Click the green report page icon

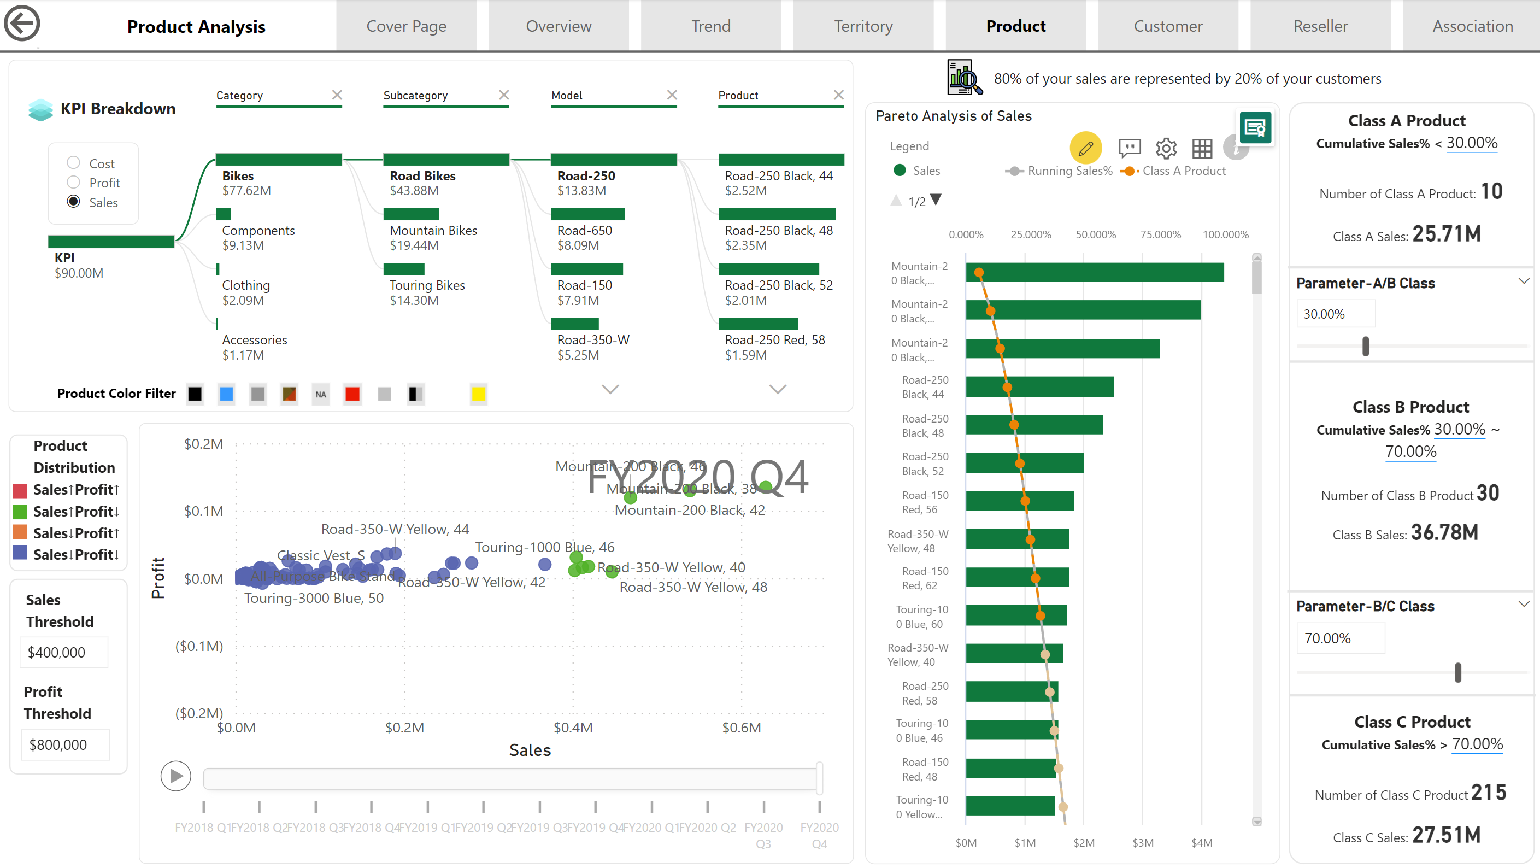tap(1255, 127)
